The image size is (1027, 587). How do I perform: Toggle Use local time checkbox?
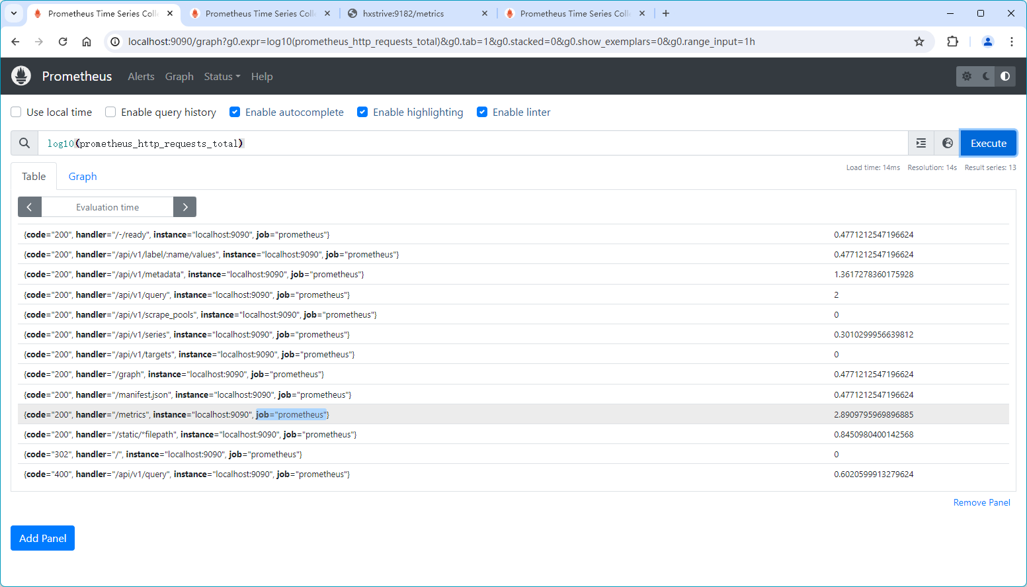[16, 112]
